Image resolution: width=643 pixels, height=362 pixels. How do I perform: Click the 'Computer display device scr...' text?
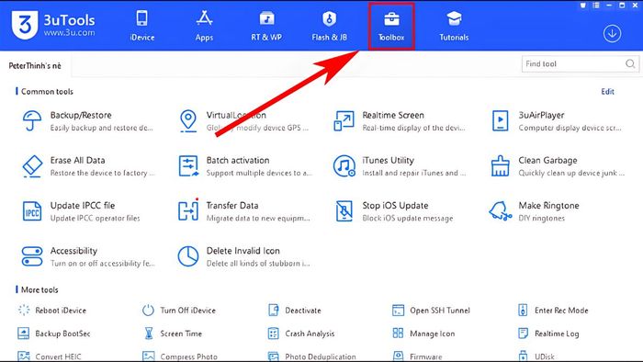570,128
